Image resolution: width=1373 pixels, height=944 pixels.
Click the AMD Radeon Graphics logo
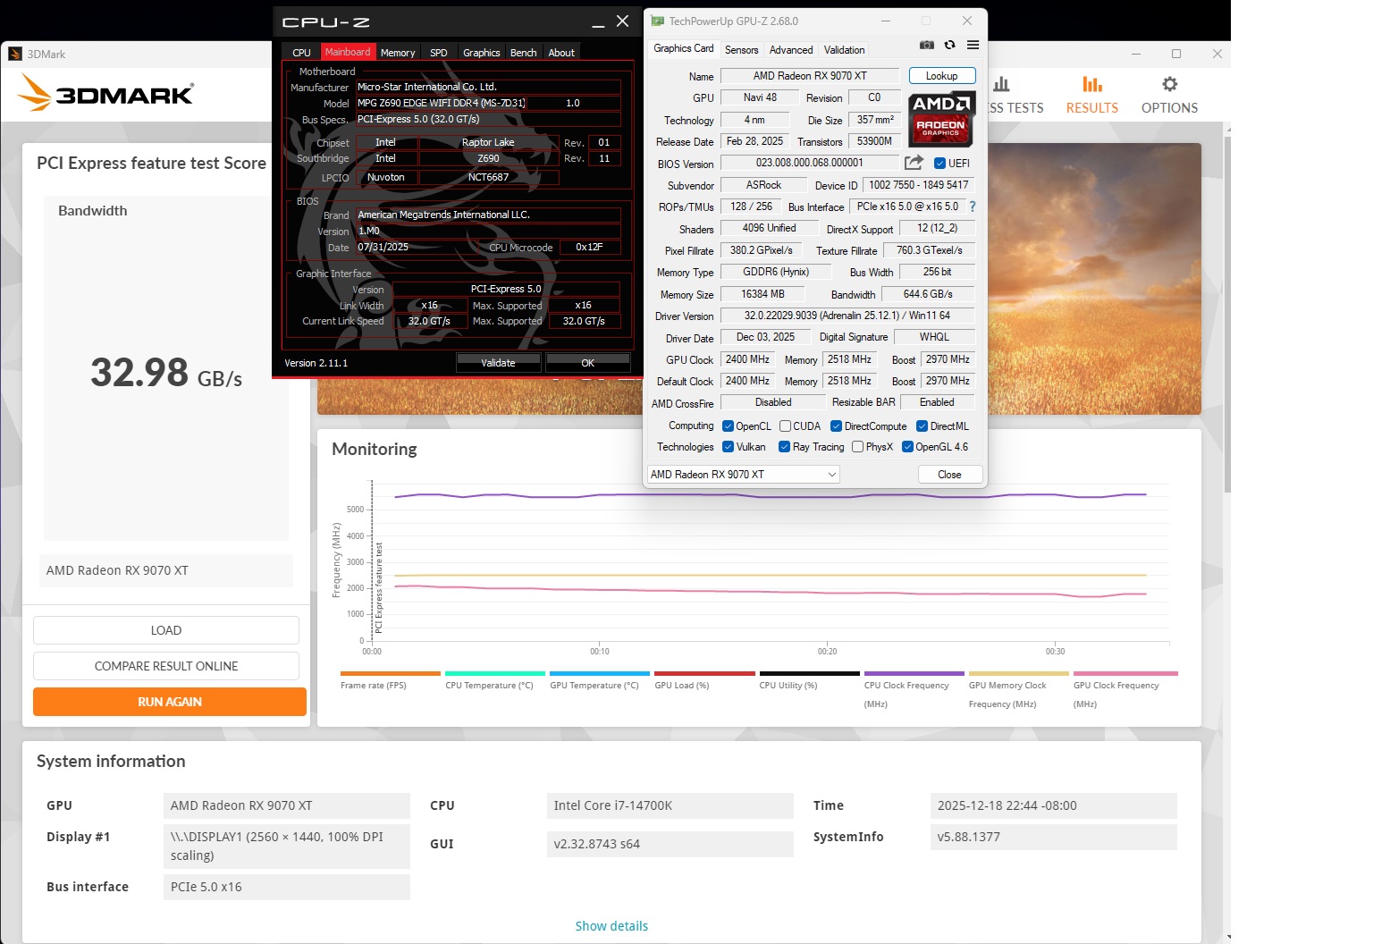point(941,119)
